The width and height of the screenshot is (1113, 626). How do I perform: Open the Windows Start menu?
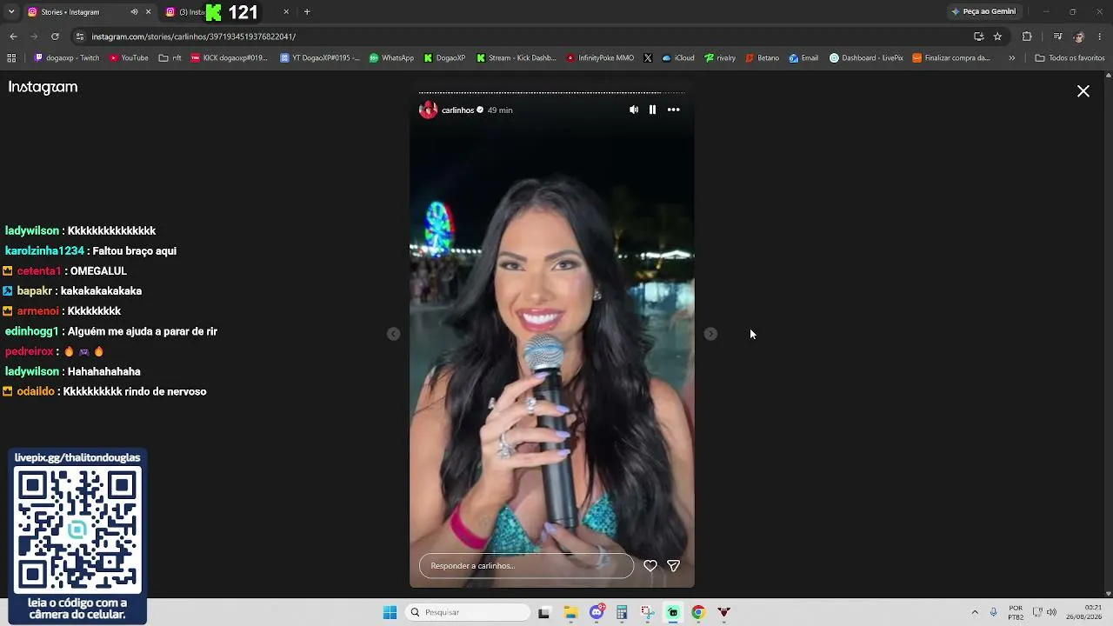(x=390, y=612)
